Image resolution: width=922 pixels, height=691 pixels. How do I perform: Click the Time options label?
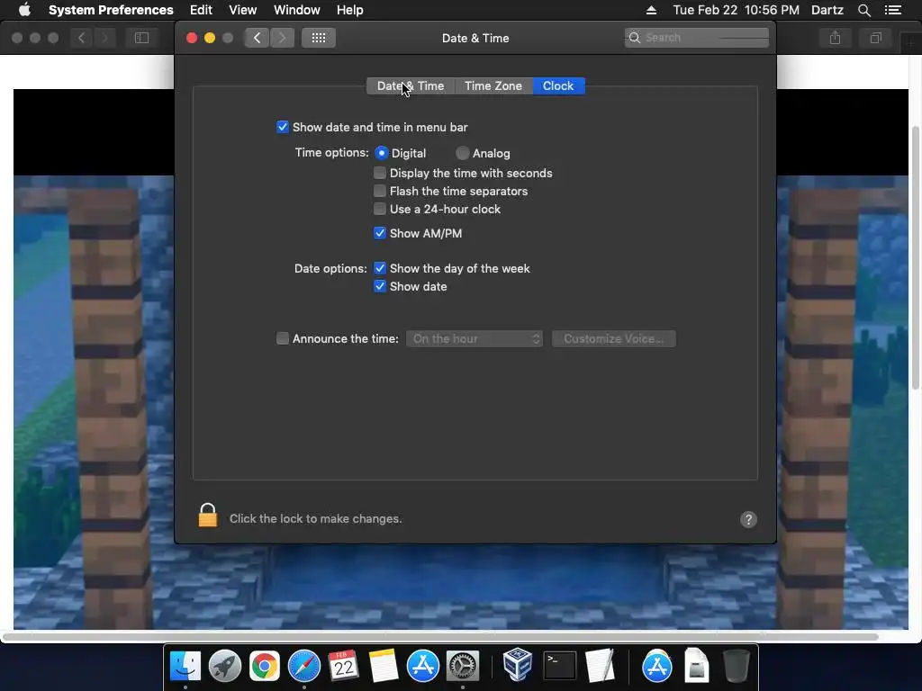[331, 153]
